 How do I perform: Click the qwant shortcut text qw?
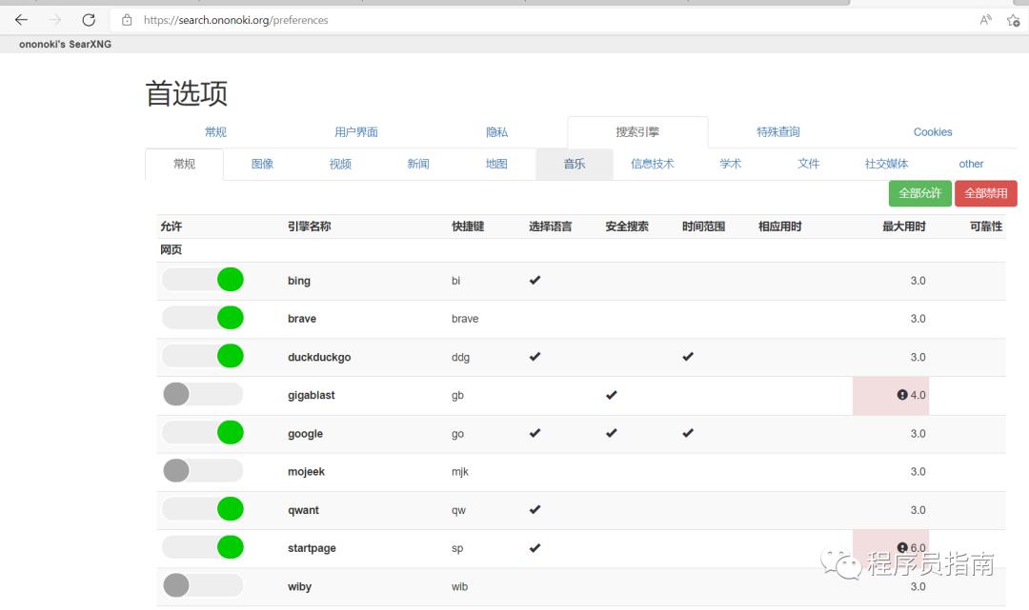[x=458, y=510]
